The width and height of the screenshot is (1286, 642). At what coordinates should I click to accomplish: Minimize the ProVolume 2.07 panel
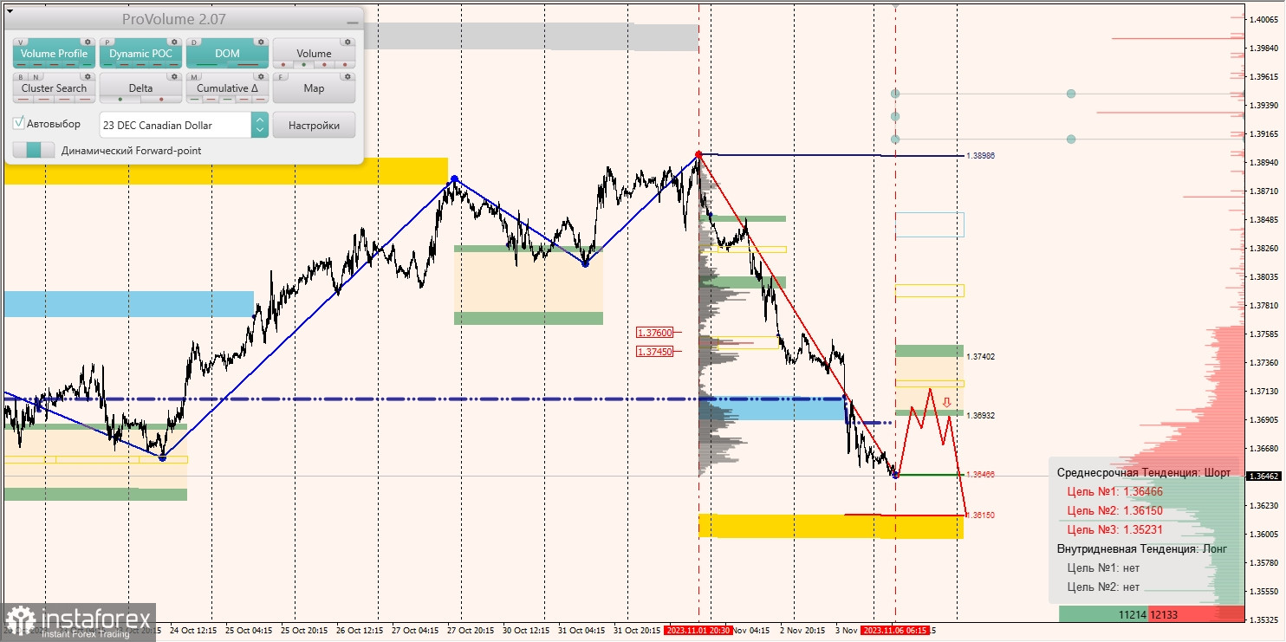(x=352, y=21)
